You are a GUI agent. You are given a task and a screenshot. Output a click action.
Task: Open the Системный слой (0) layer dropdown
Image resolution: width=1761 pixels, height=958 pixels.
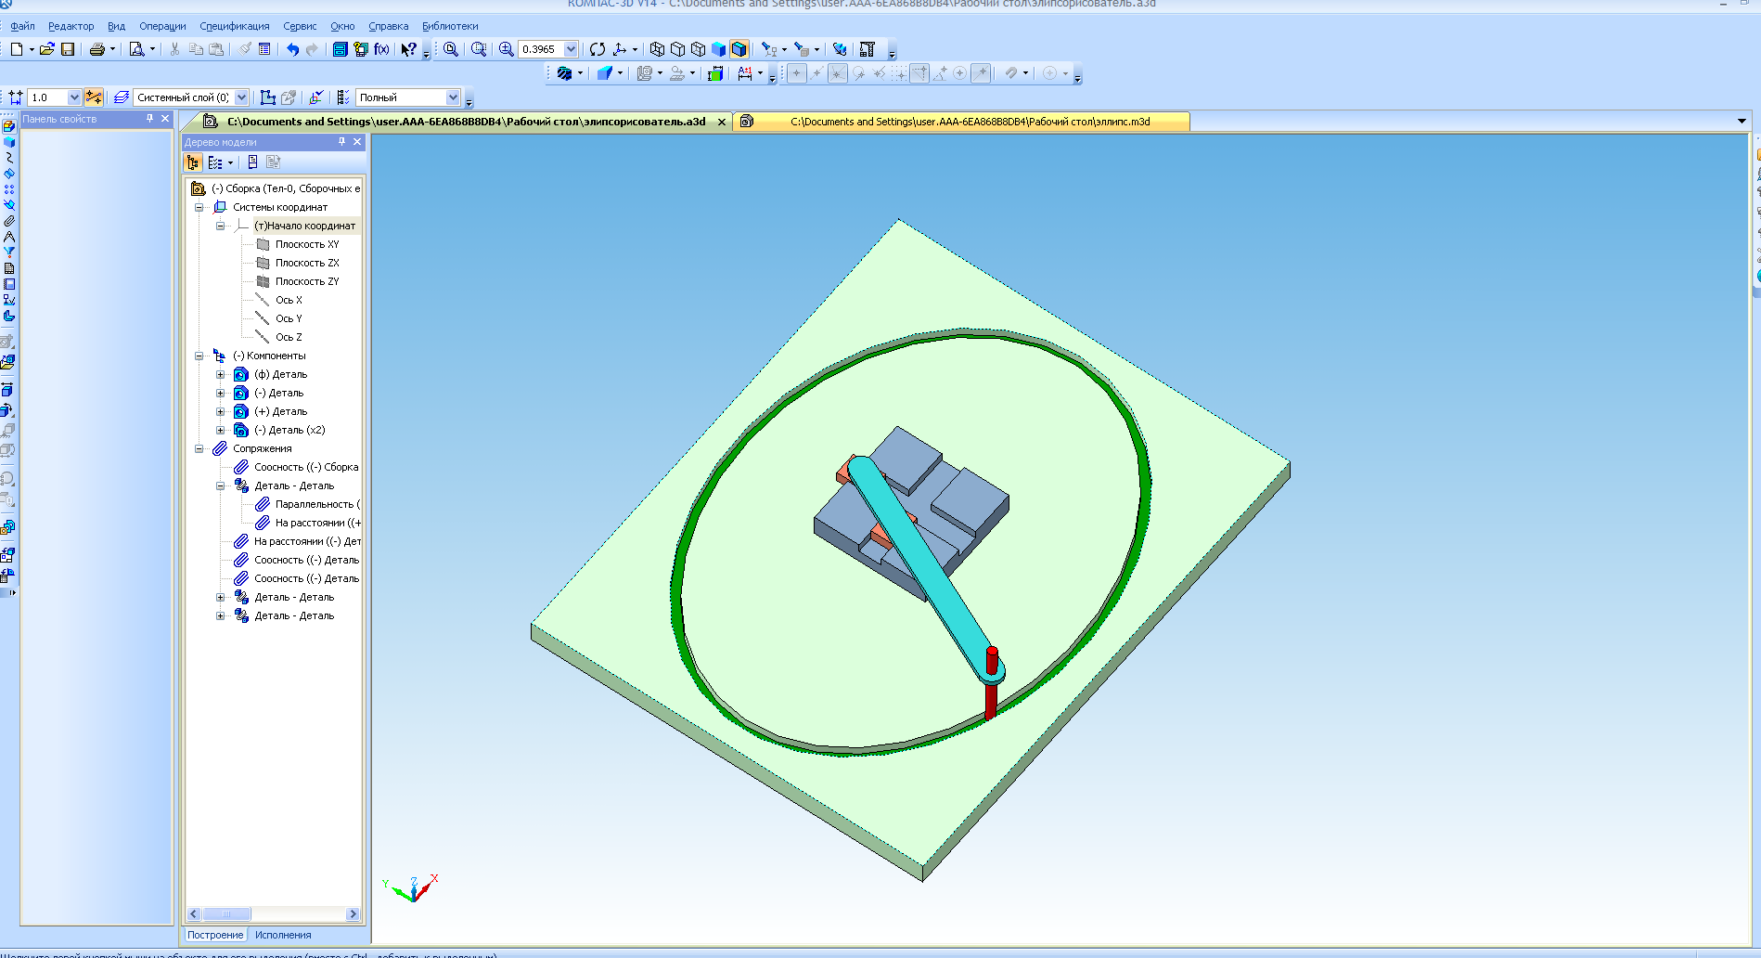[241, 97]
